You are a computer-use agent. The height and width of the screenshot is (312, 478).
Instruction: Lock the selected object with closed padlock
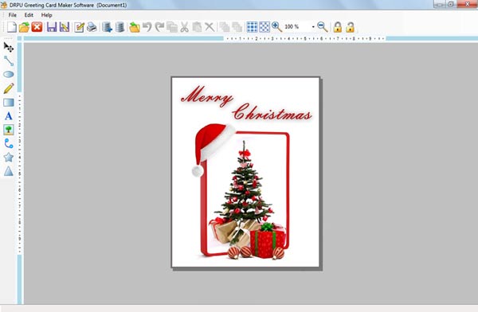tap(338, 27)
